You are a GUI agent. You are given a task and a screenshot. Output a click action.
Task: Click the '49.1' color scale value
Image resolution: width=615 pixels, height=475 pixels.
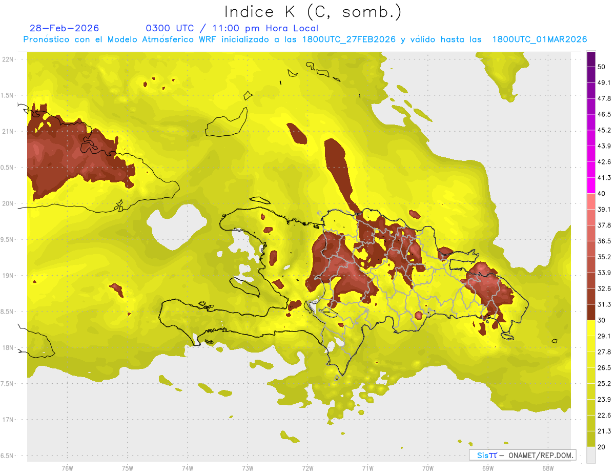click(x=604, y=82)
